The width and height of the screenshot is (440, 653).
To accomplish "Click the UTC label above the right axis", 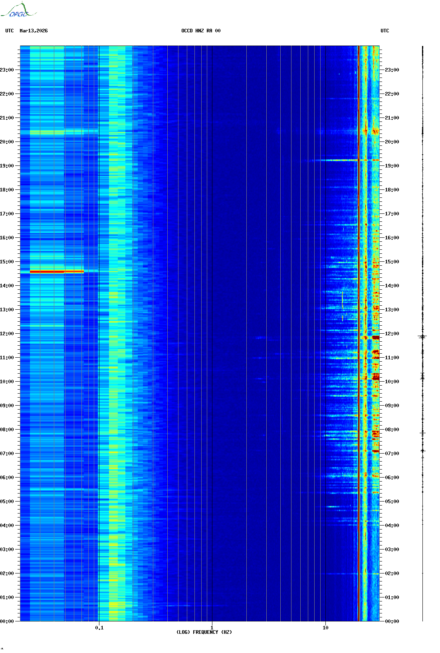I will pyautogui.click(x=385, y=31).
